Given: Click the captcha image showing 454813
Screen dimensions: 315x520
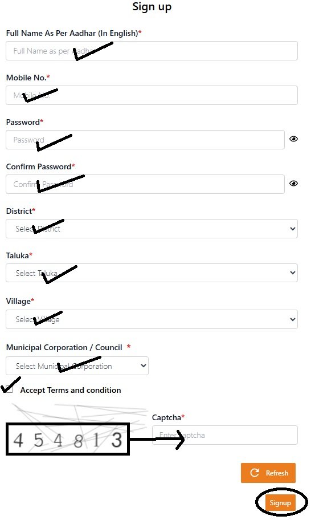Looking at the screenshot, I should click(68, 439).
